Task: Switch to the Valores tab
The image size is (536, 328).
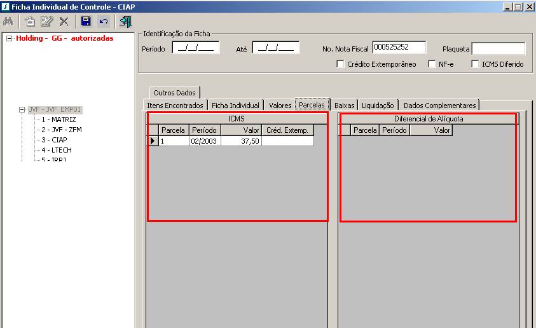Action: tap(280, 106)
